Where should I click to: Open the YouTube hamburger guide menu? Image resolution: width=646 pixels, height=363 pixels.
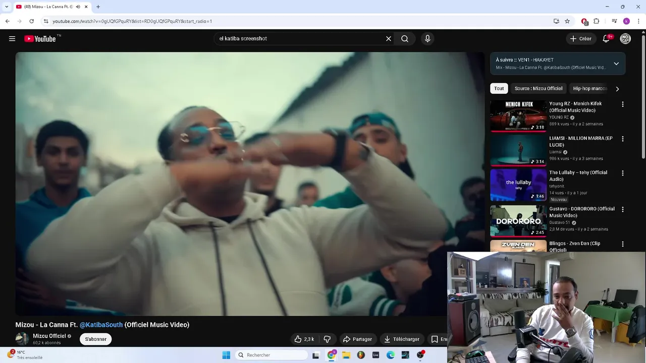[12, 39]
